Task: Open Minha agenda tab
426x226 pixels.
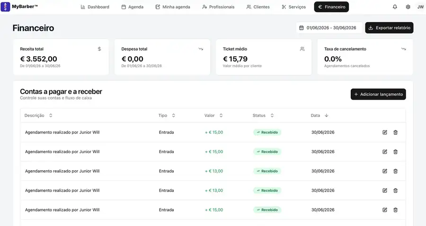Action: pyautogui.click(x=173, y=7)
